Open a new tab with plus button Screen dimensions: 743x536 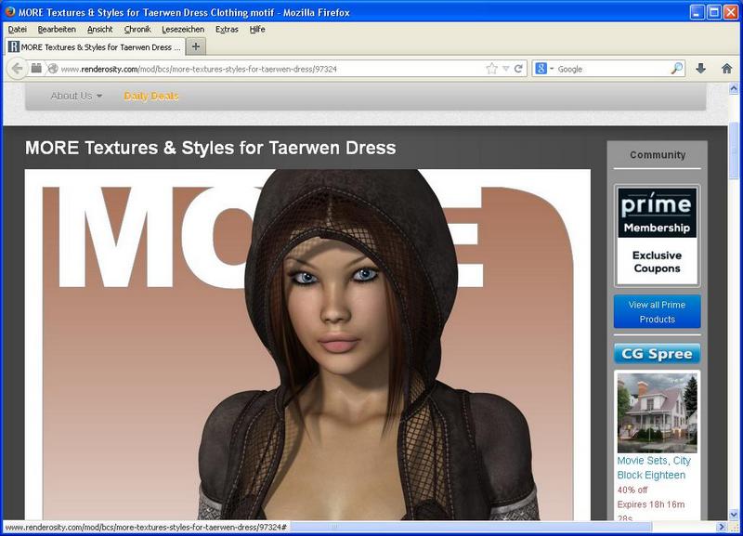[x=196, y=46]
